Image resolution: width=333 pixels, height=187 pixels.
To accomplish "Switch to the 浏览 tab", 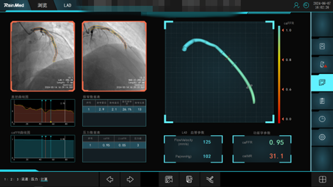I will pos(42,5).
